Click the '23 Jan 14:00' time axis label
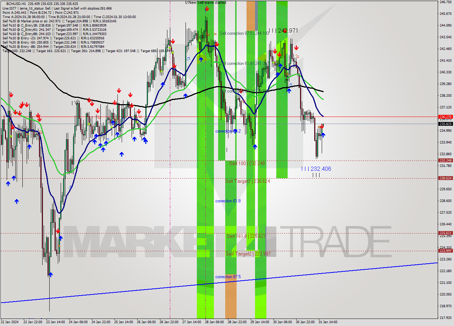The image size is (454, 326). click(x=55, y=322)
